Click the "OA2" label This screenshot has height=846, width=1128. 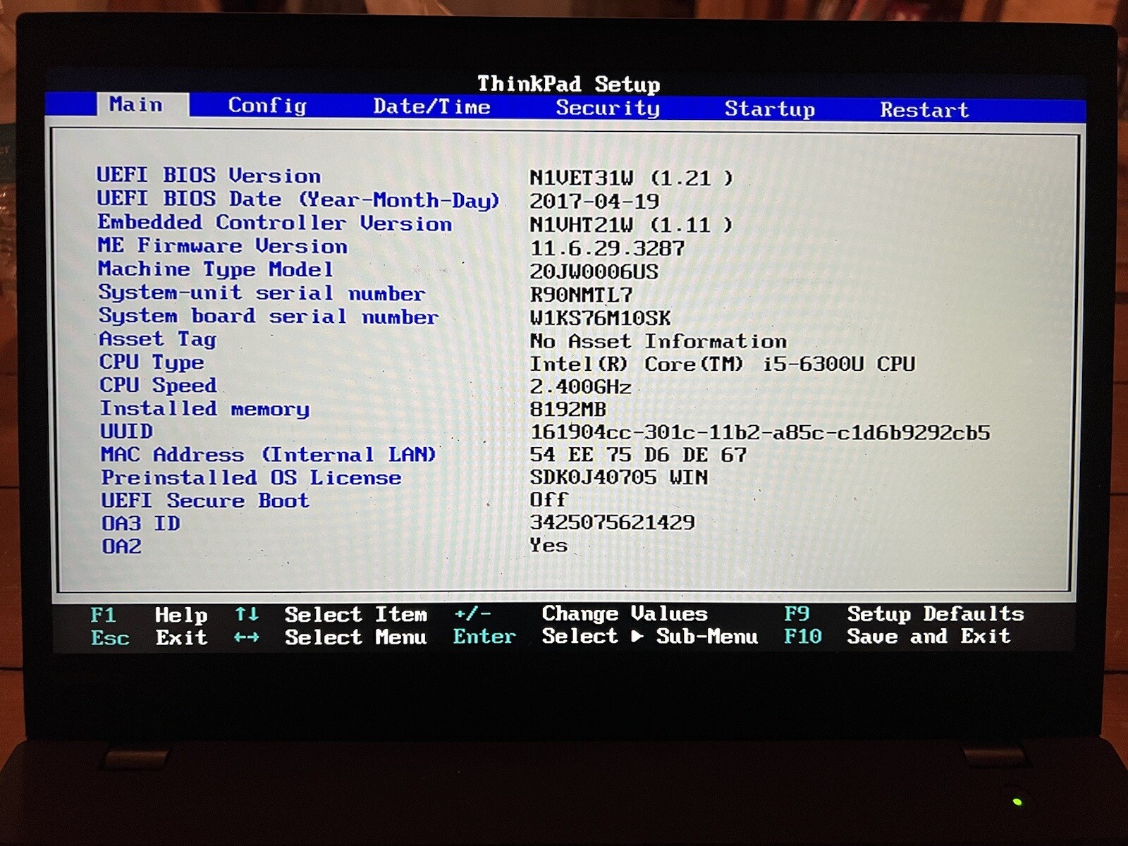coord(121,546)
